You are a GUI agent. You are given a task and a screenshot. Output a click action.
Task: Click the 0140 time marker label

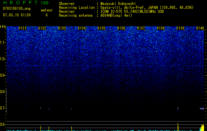[200, 28]
